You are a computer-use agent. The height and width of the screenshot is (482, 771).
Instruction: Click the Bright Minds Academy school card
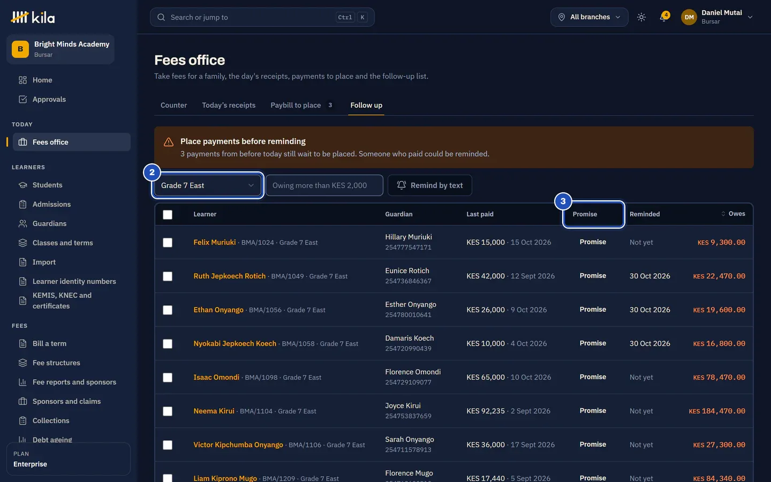(61, 49)
